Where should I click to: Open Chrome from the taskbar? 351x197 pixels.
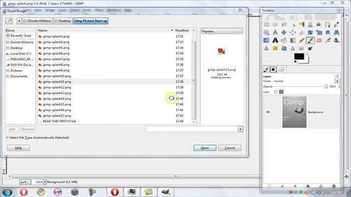click(41, 192)
